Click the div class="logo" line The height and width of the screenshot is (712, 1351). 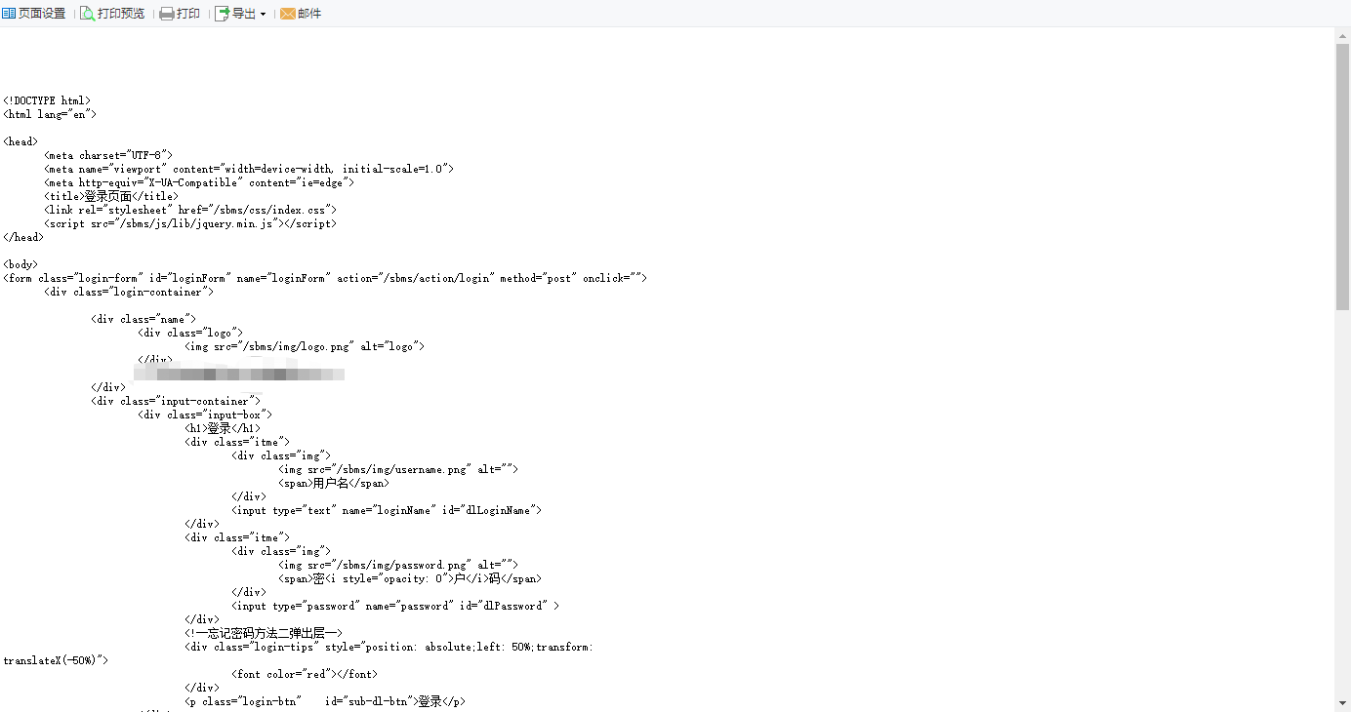point(190,333)
